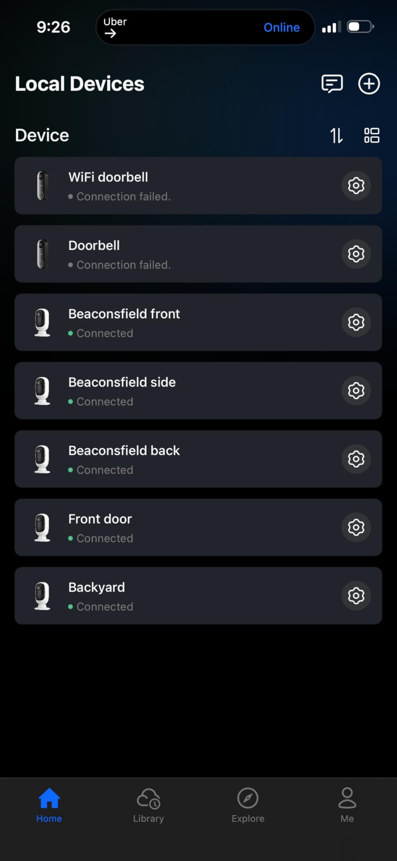Image resolution: width=397 pixels, height=861 pixels.
Task: Open settings gear for Doorbell
Action: [x=356, y=254]
